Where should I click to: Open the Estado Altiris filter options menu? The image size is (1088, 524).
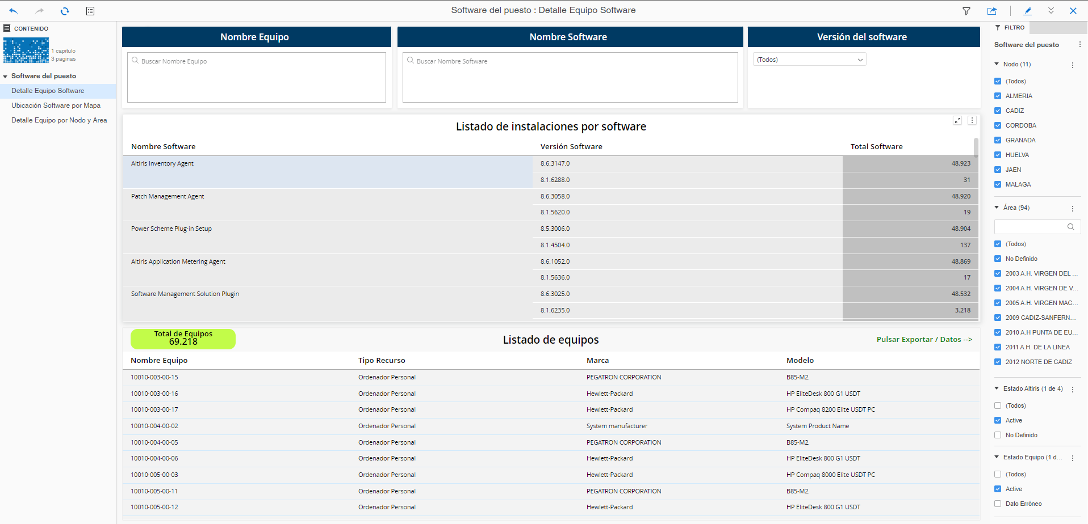pyautogui.click(x=1073, y=389)
